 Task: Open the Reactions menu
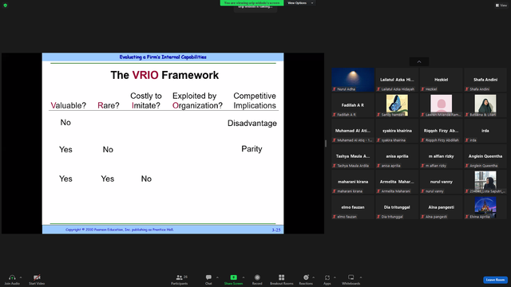coord(306,279)
